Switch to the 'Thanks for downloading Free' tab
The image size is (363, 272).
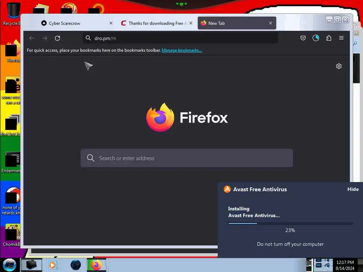click(x=157, y=23)
